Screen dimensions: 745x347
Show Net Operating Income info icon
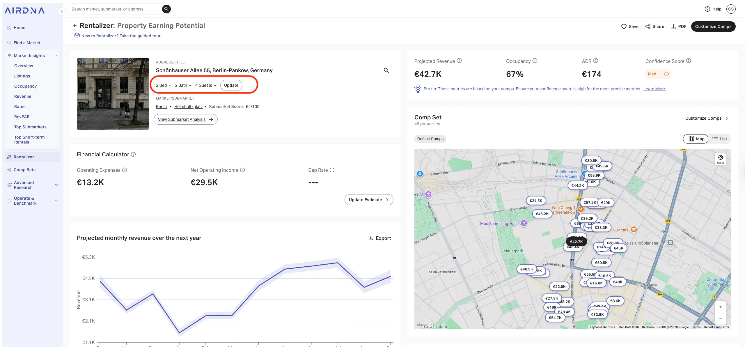[242, 170]
